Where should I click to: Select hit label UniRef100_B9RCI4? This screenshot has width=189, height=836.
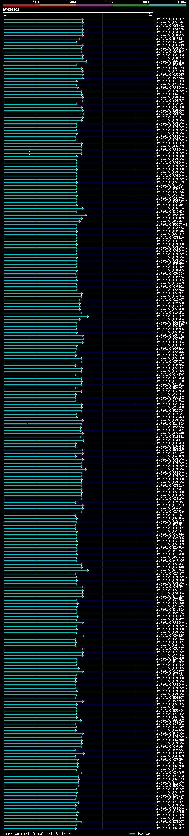169,208
